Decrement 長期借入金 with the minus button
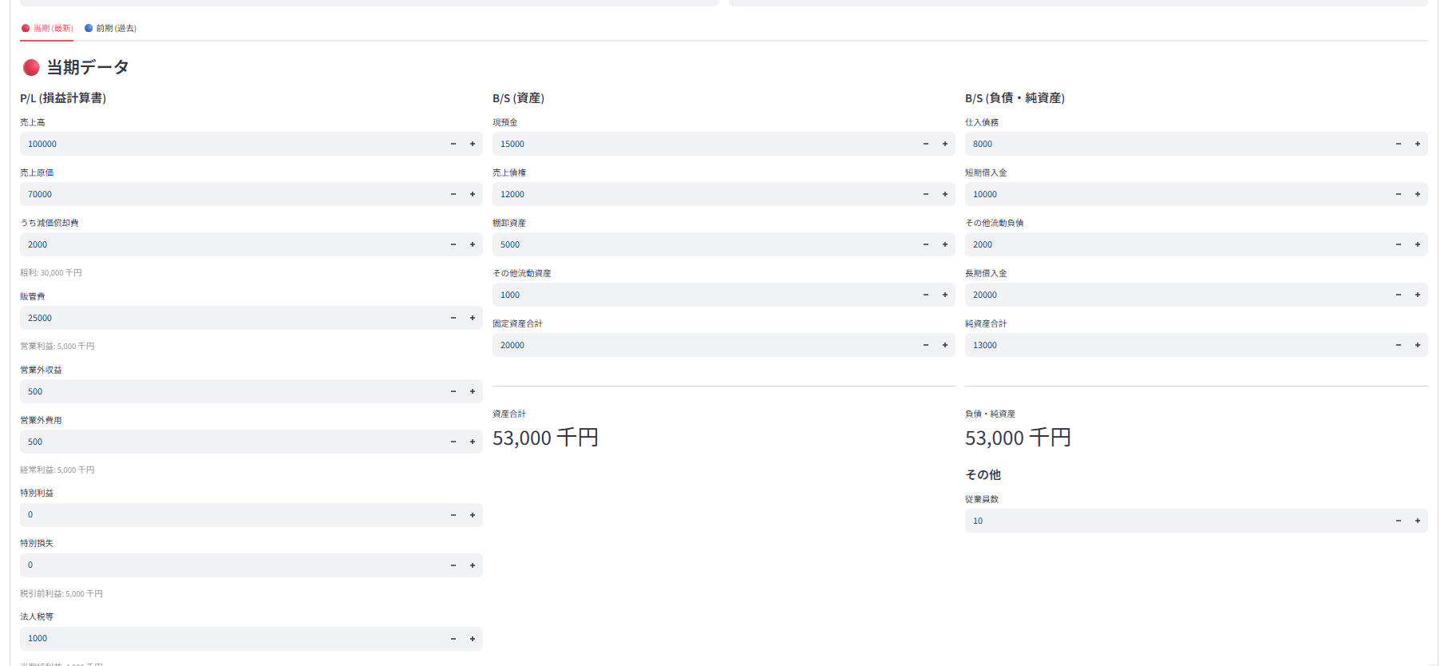The image size is (1440, 666). tap(1398, 295)
